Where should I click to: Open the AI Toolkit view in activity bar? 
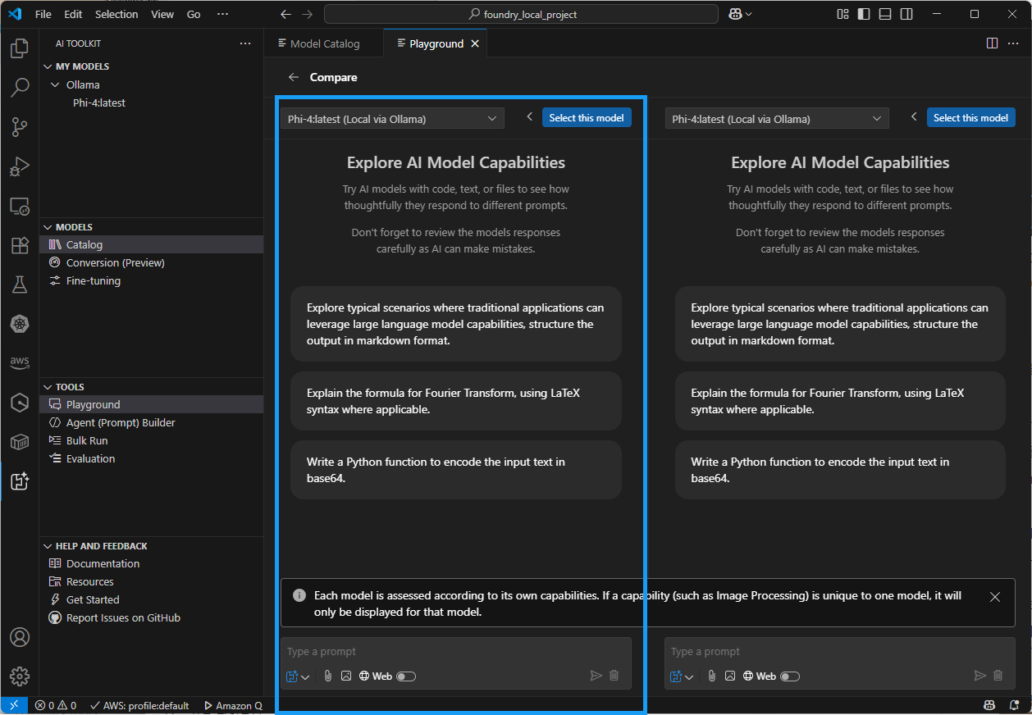point(20,481)
